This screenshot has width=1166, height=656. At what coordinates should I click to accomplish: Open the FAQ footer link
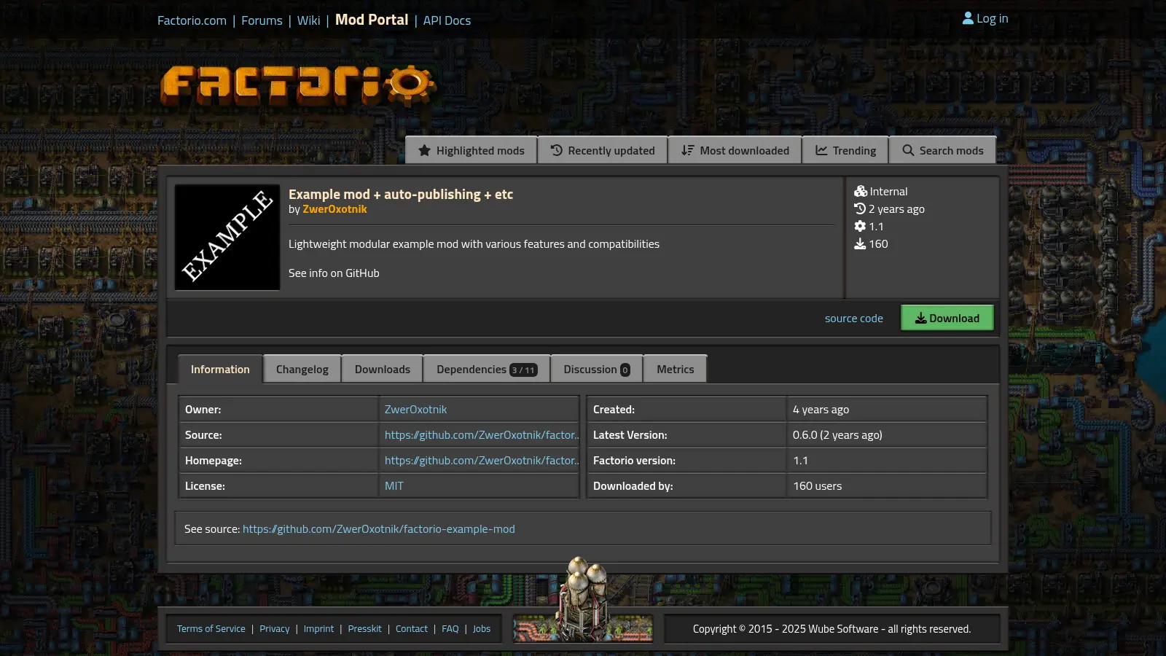450,628
